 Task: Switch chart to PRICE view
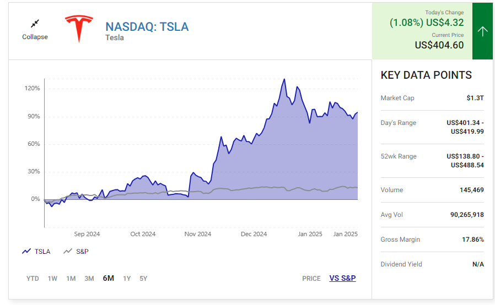point(311,279)
